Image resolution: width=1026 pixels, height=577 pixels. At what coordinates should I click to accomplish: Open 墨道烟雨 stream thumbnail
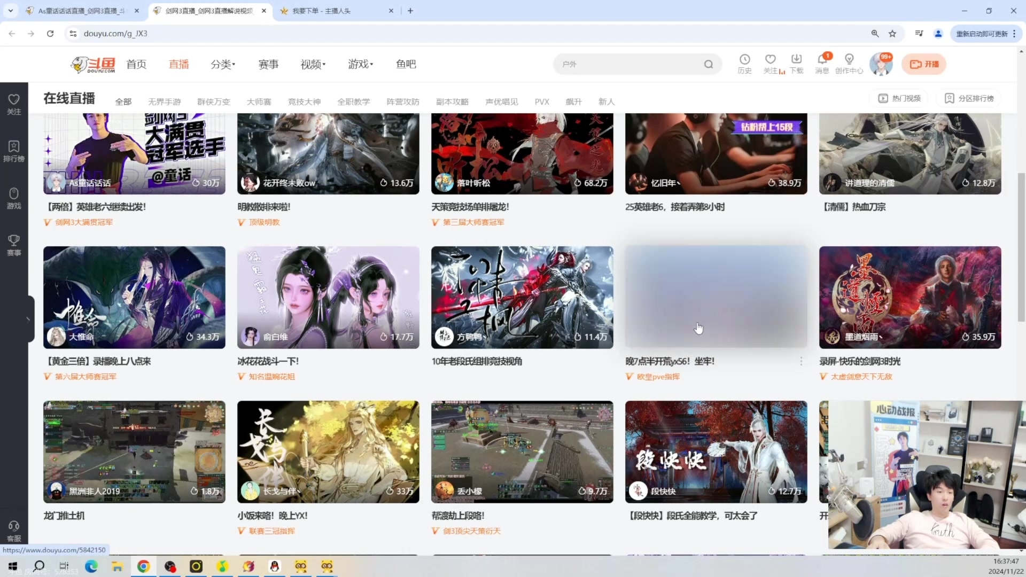pos(910,298)
